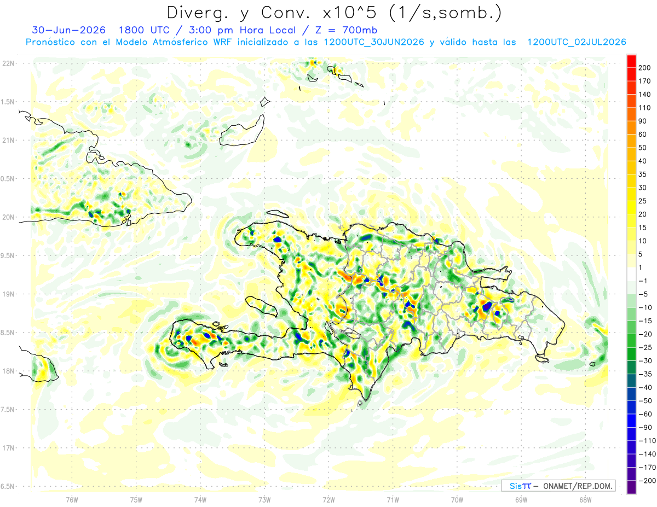Viewport: 657px width, 507px height.
Task: Click the '72W' longitude axis label
Action: [x=328, y=499]
